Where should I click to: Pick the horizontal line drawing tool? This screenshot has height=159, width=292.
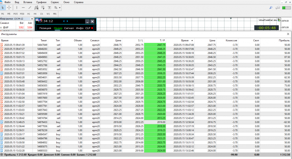click(23, 7)
